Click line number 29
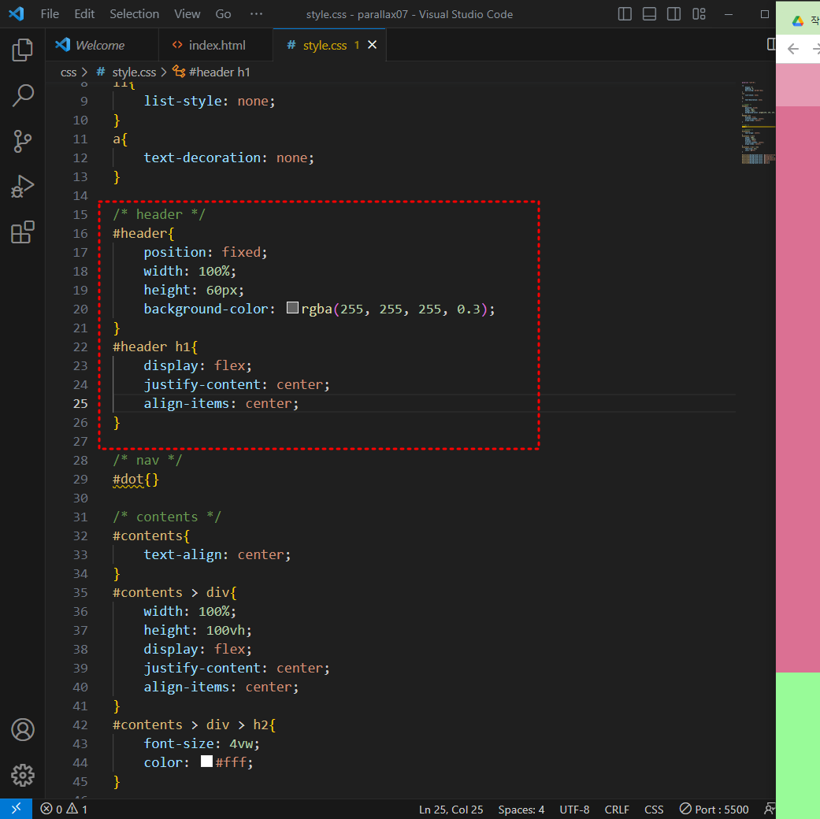 click(x=80, y=479)
